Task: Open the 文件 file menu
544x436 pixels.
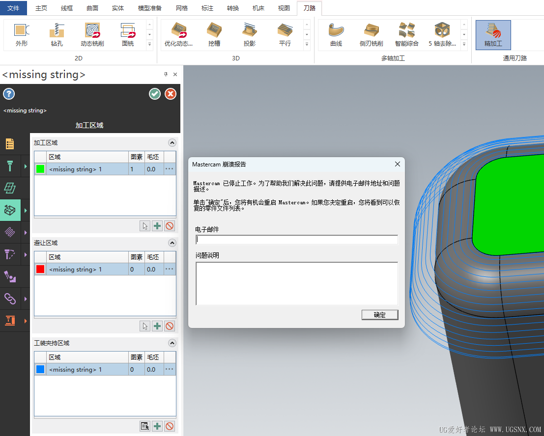Action: tap(13, 8)
